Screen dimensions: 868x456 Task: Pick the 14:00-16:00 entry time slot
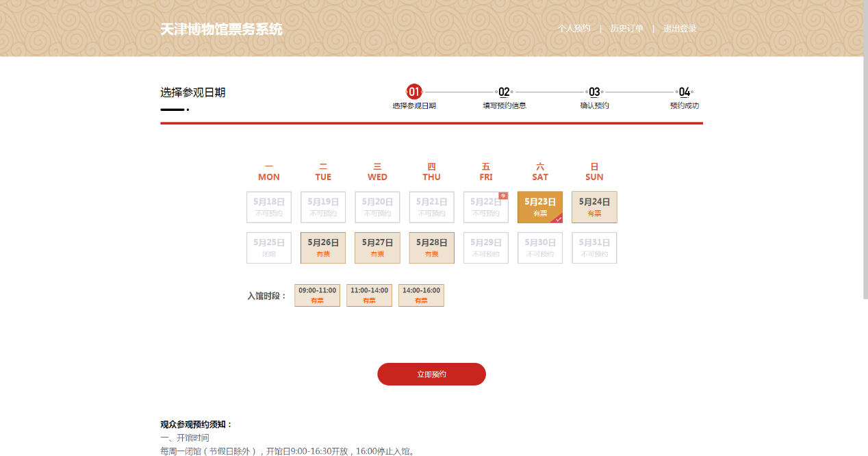[x=421, y=295]
